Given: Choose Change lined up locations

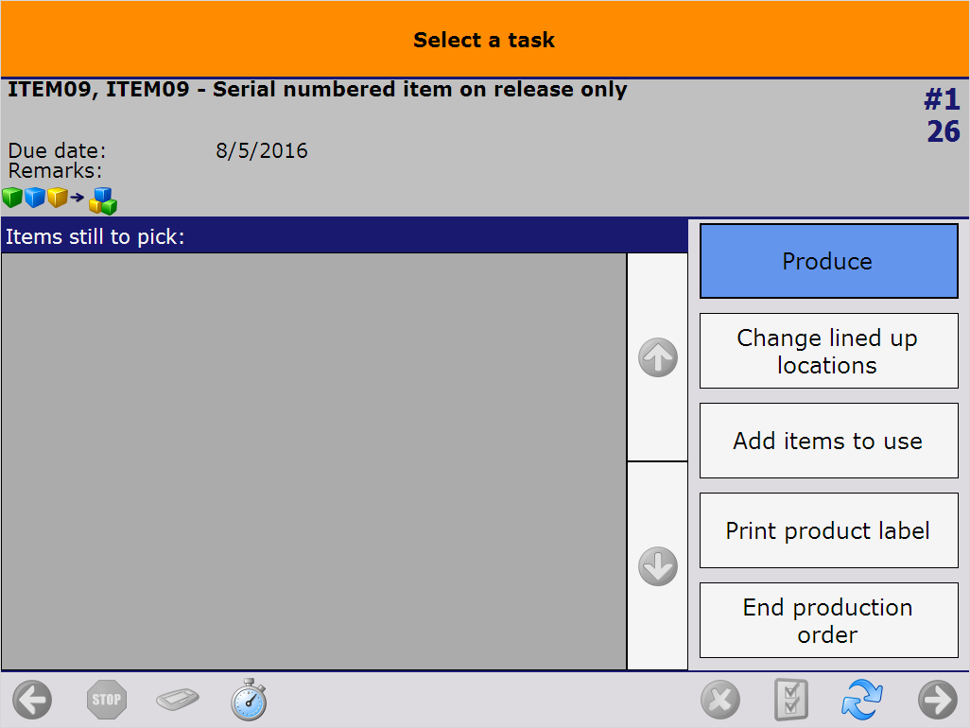Looking at the screenshot, I should click(828, 351).
